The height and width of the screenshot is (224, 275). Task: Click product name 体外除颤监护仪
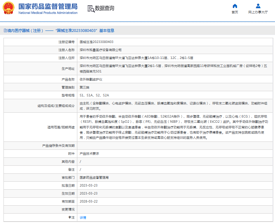(91, 79)
